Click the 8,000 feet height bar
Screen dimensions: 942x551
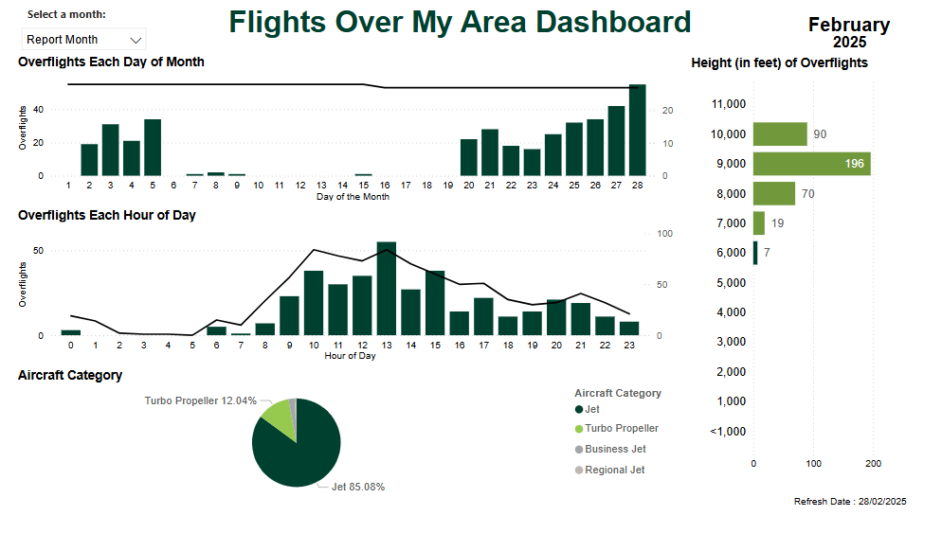point(773,194)
